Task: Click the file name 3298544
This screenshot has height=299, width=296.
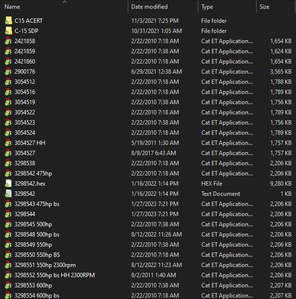Action: tap(25, 214)
